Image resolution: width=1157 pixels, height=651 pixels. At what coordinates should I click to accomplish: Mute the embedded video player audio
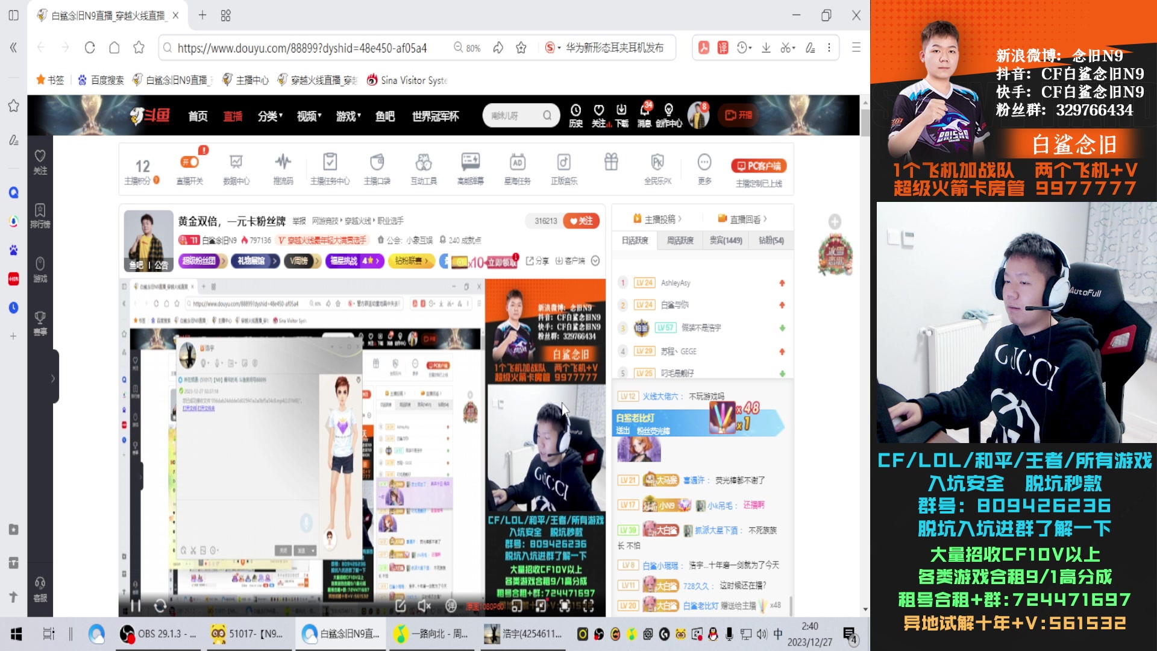click(x=425, y=606)
